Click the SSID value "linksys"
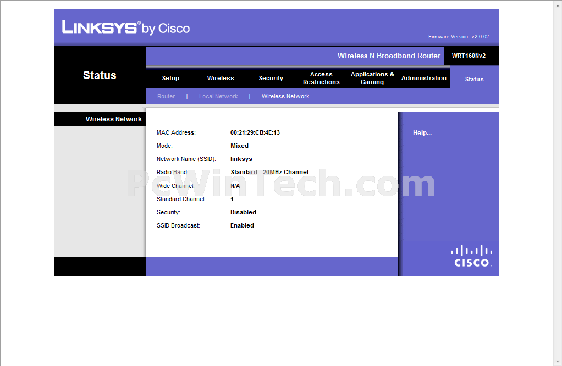The width and height of the screenshot is (562, 366). click(241, 159)
